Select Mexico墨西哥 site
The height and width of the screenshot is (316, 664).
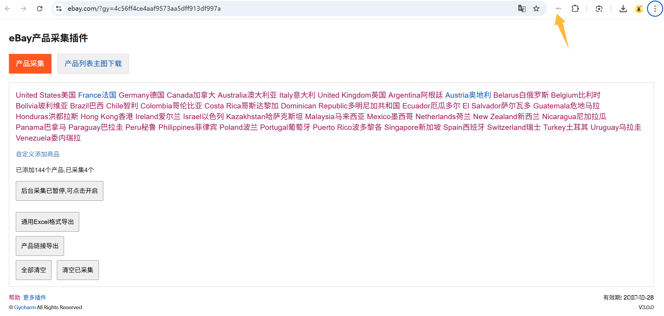pos(390,117)
